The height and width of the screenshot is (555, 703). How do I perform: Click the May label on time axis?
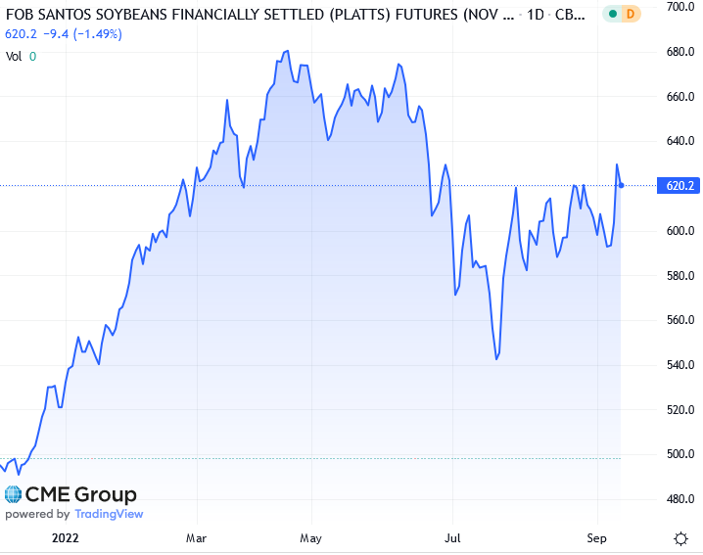pyautogui.click(x=311, y=537)
